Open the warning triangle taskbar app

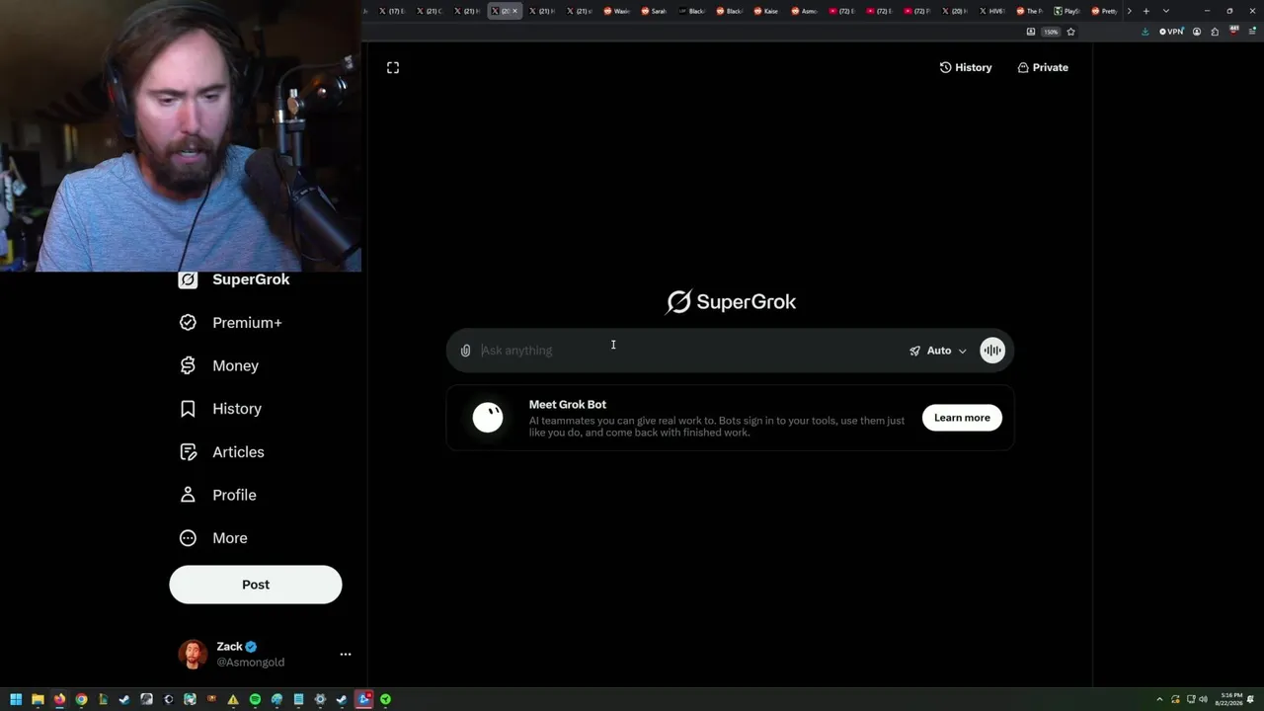click(233, 699)
